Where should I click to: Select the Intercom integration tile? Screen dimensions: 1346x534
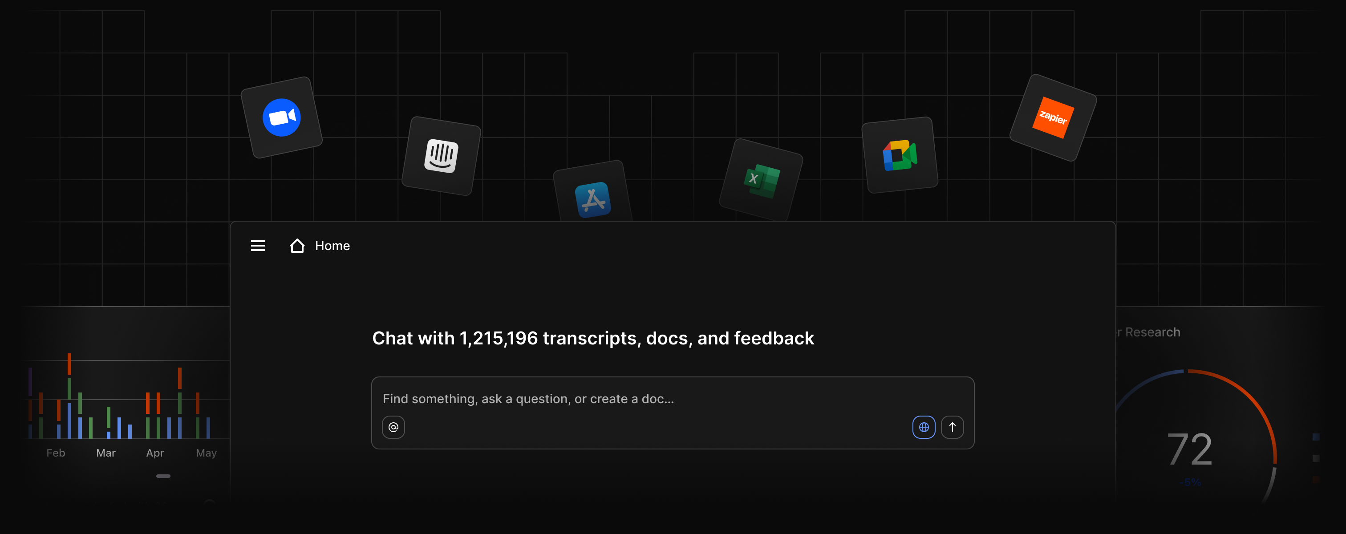442,156
